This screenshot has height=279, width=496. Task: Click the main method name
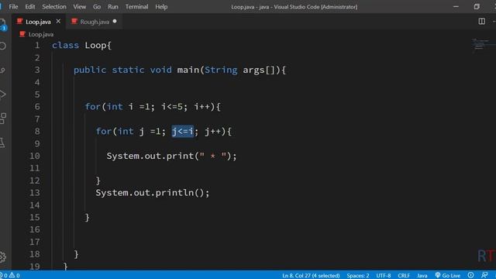coord(188,70)
